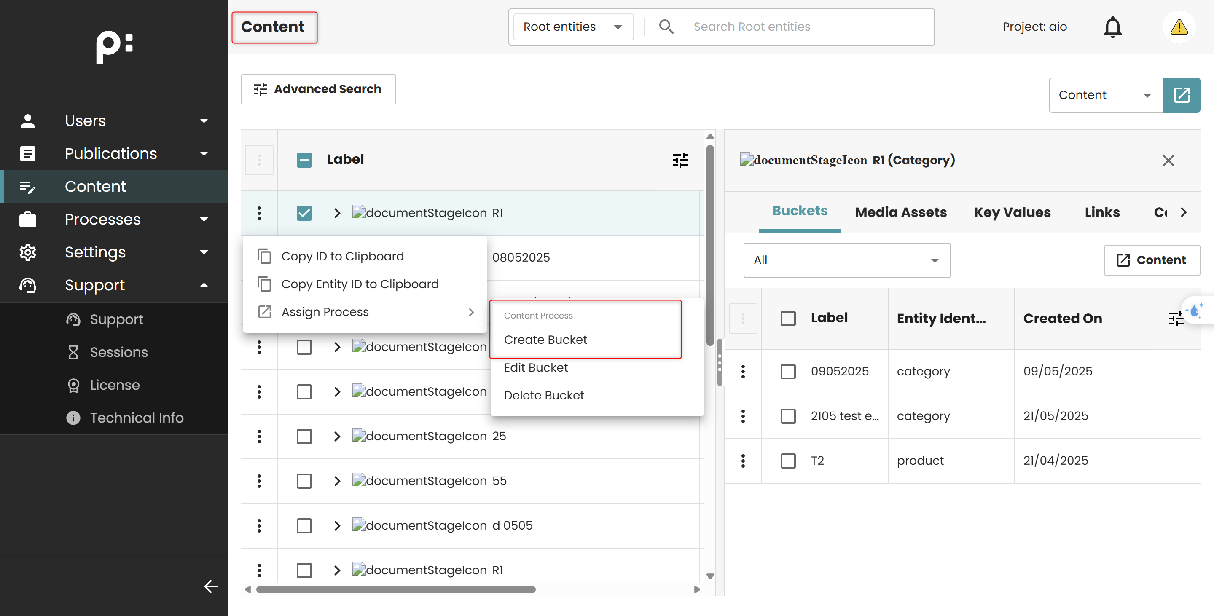Open the All bucket filter dropdown
The width and height of the screenshot is (1214, 616).
(846, 260)
